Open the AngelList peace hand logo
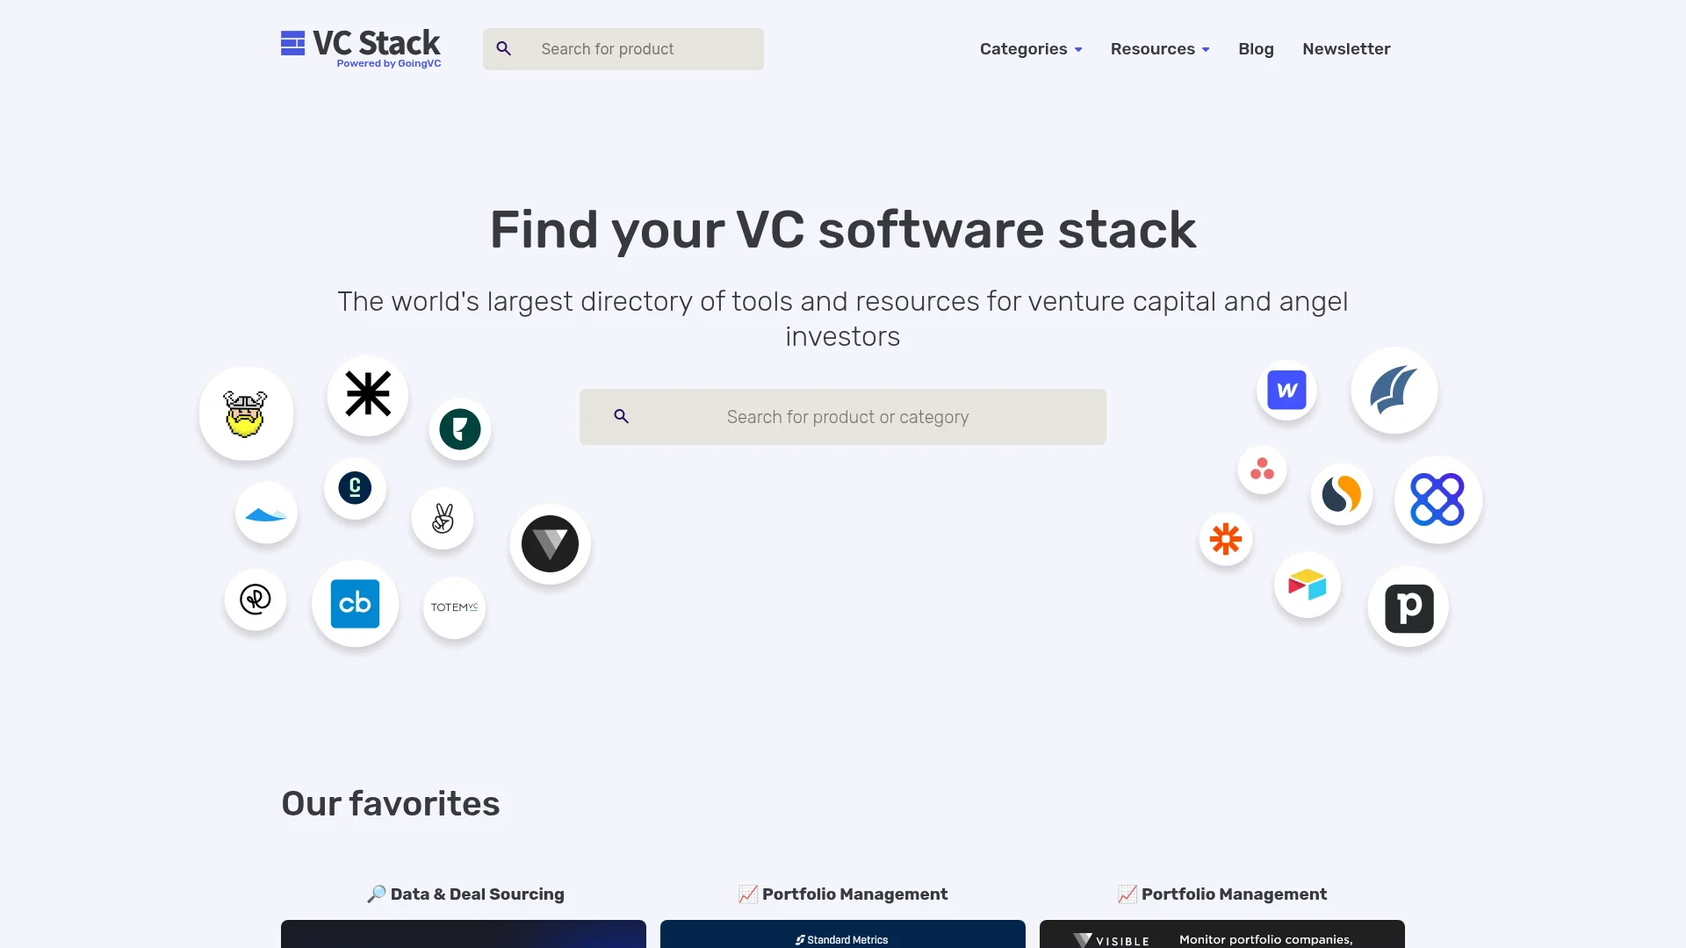1686x948 pixels. (x=443, y=518)
